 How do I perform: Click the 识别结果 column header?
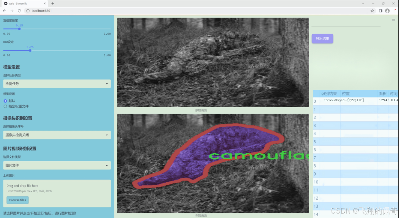tap(329, 94)
